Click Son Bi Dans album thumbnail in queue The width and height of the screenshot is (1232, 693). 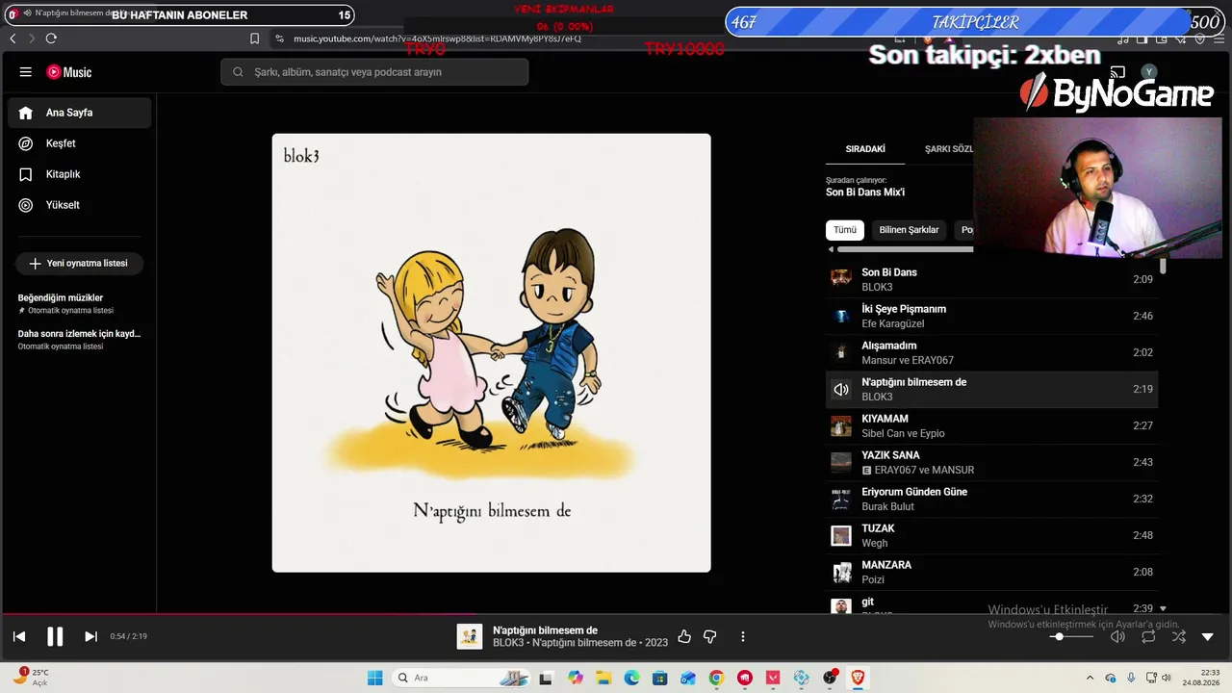coord(841,279)
